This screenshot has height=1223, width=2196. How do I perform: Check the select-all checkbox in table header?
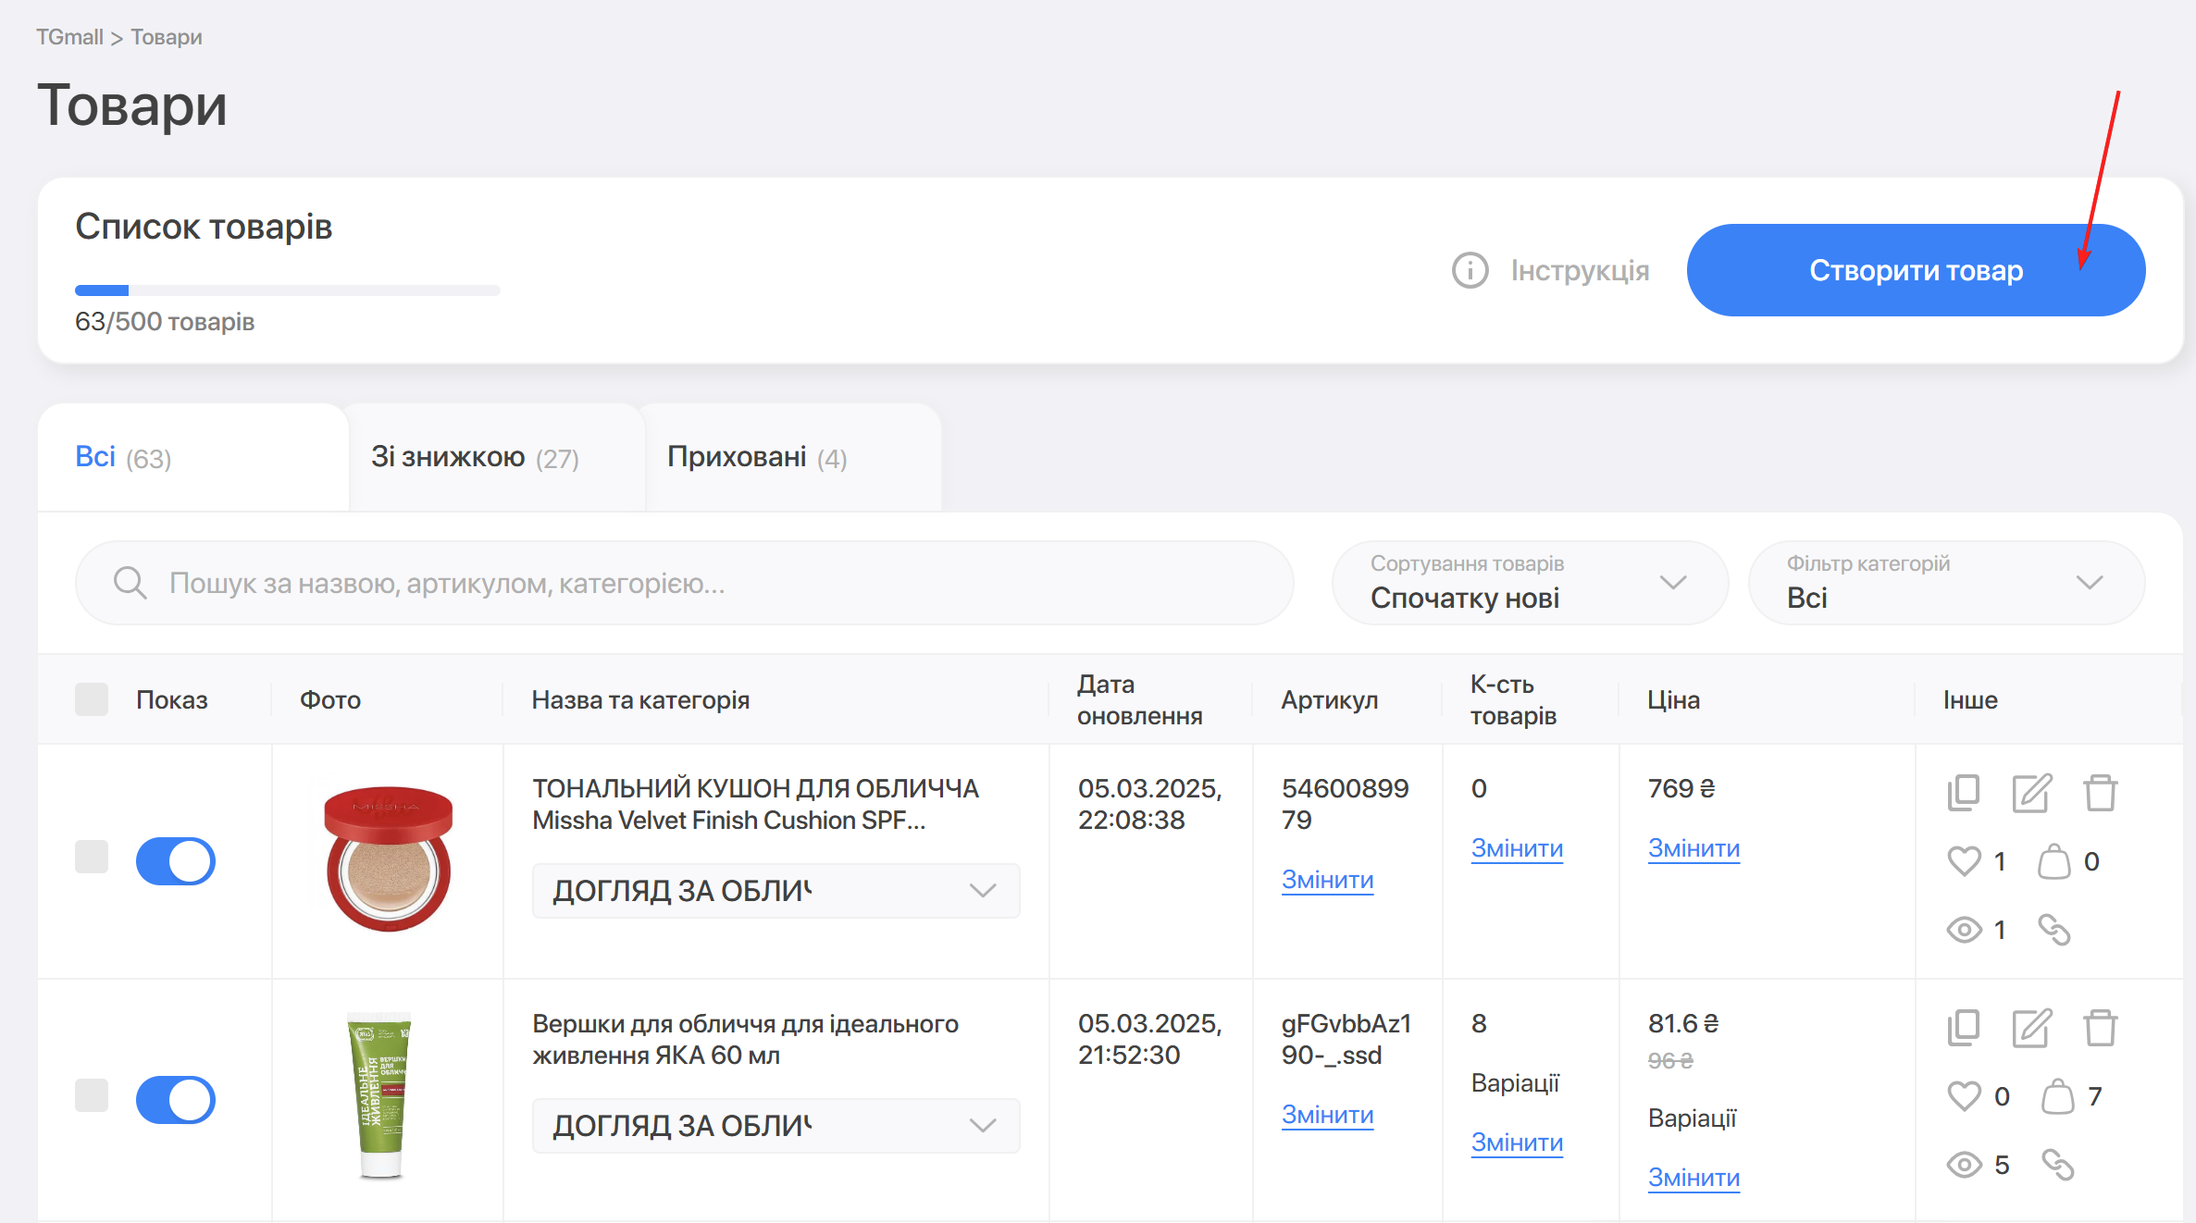pyautogui.click(x=92, y=699)
